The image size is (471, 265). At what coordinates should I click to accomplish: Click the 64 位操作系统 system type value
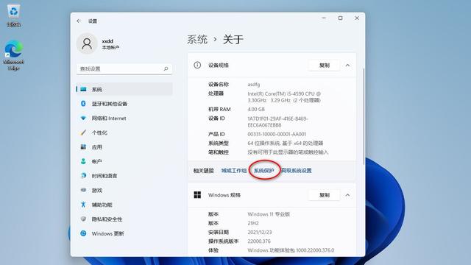tap(286, 143)
